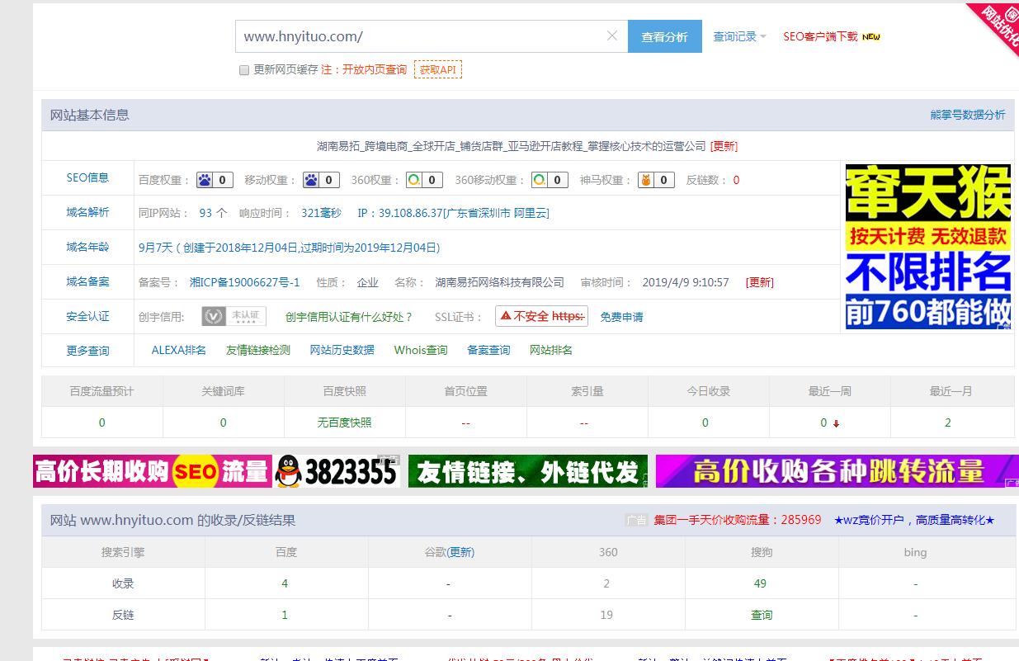Click the IP address 39.108.86.37 link

point(453,213)
